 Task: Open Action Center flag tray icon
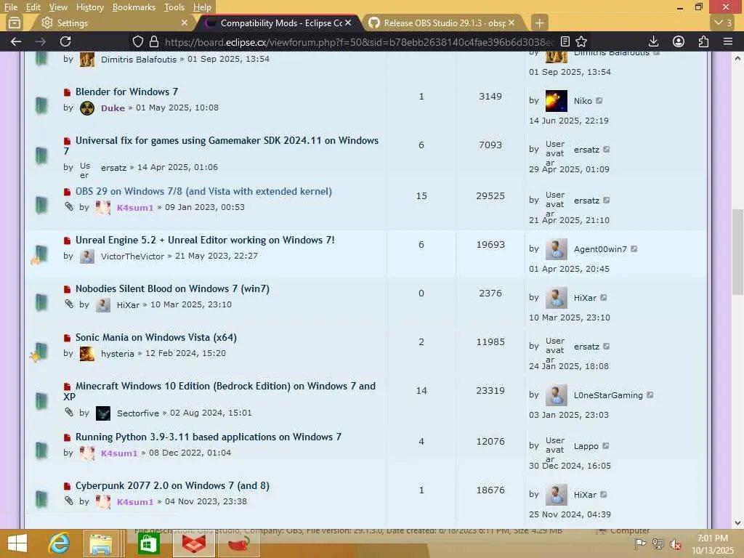tap(640, 544)
